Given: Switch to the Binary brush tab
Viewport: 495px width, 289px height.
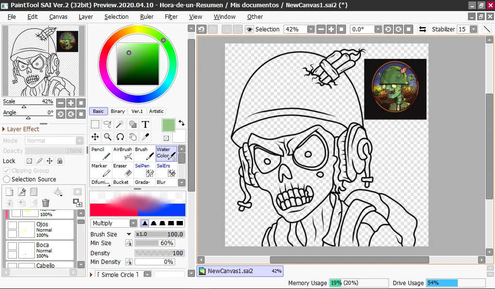Looking at the screenshot, I should point(118,111).
